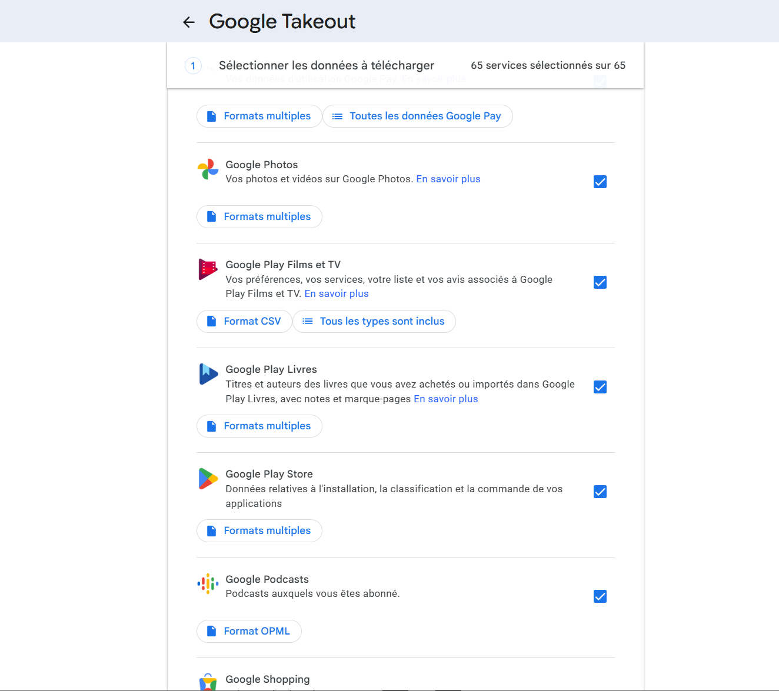Click the Google Podcasts icon
The height and width of the screenshot is (691, 779).
[208, 583]
